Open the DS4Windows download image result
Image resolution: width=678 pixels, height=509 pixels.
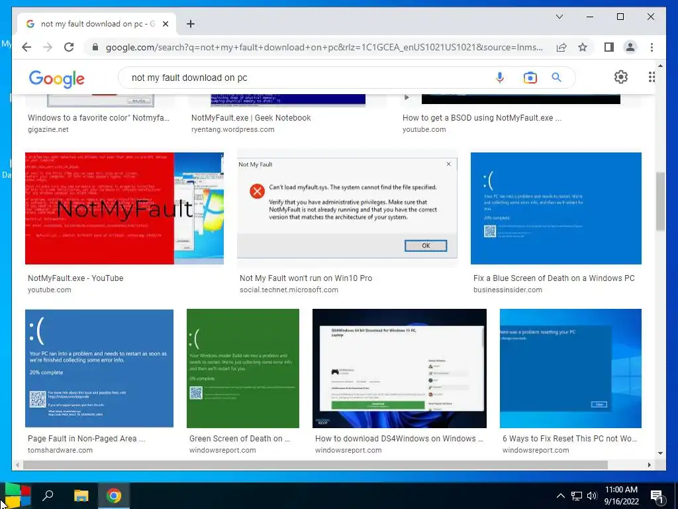point(399,368)
